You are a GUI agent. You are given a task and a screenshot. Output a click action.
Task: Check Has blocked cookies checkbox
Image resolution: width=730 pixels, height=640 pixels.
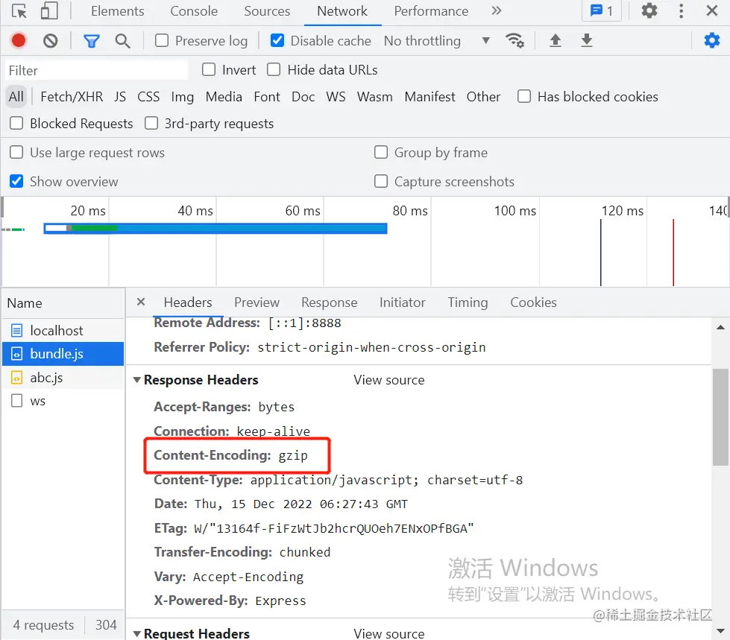(524, 97)
